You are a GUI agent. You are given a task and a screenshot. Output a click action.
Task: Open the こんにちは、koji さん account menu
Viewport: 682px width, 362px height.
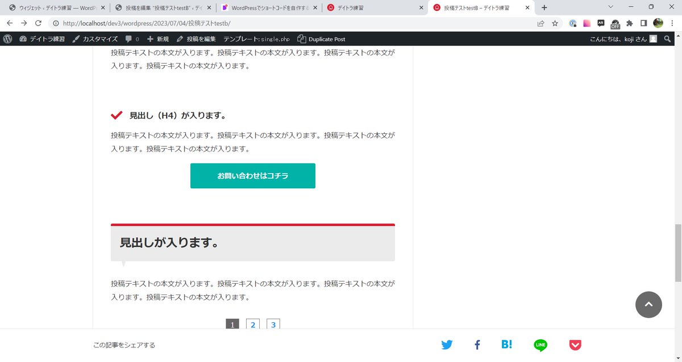[619, 39]
